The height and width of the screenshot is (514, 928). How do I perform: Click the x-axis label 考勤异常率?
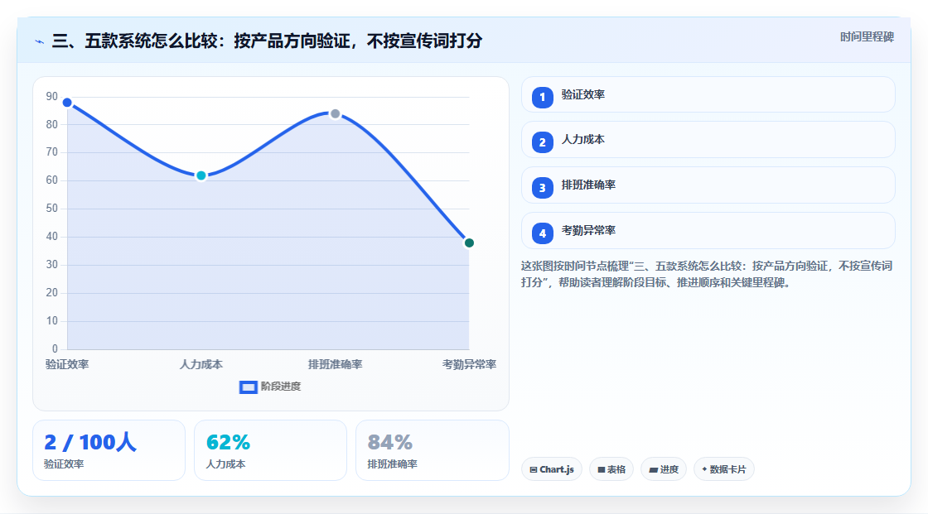(x=469, y=364)
